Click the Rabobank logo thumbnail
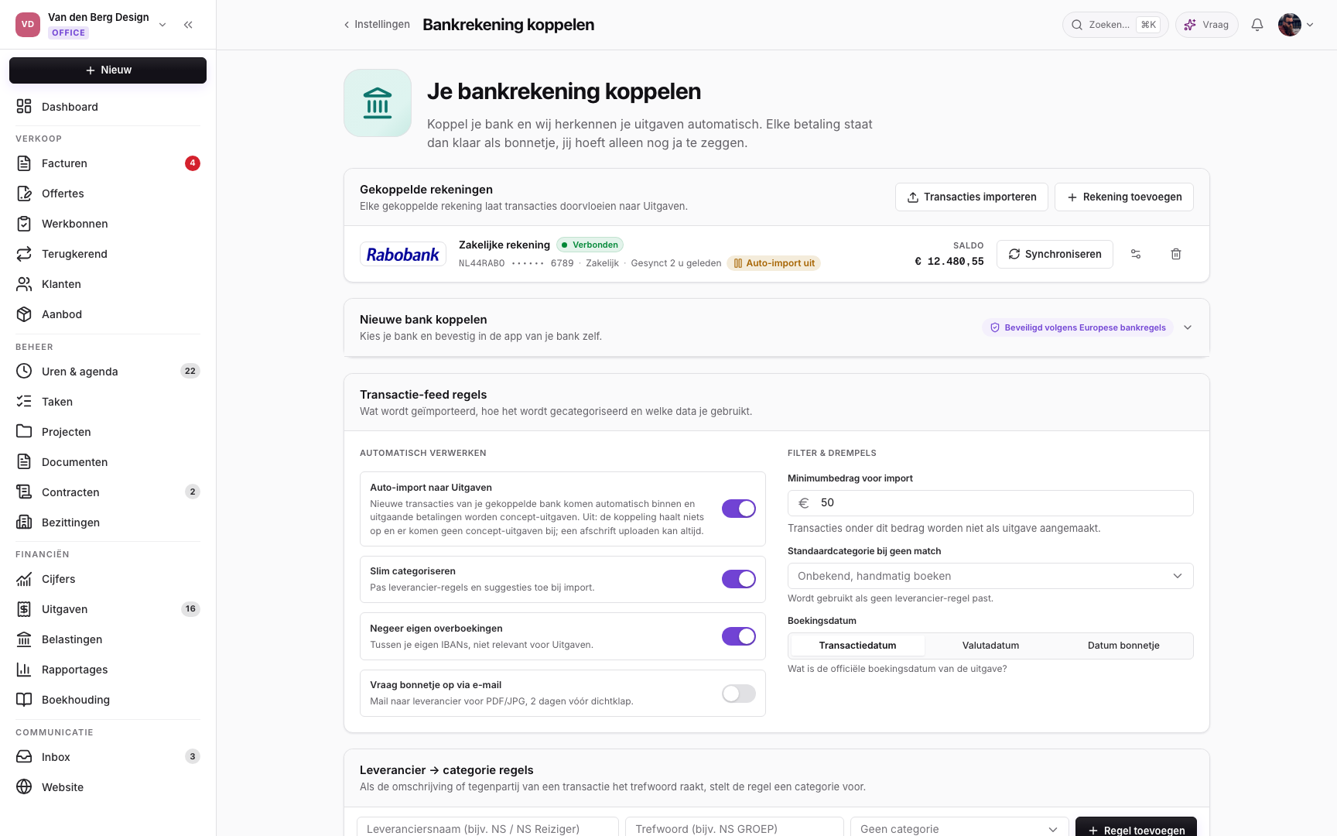 click(403, 254)
